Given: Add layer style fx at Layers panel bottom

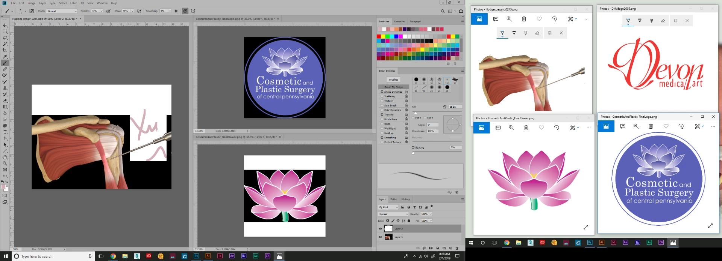Looking at the screenshot, I should coord(424,248).
